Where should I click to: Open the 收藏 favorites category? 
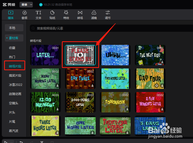click(12, 48)
